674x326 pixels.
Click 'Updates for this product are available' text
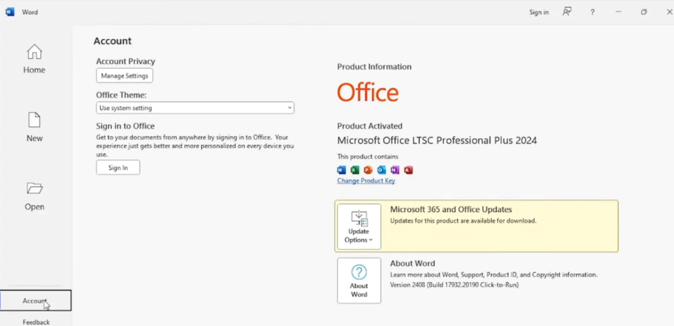coord(463,221)
